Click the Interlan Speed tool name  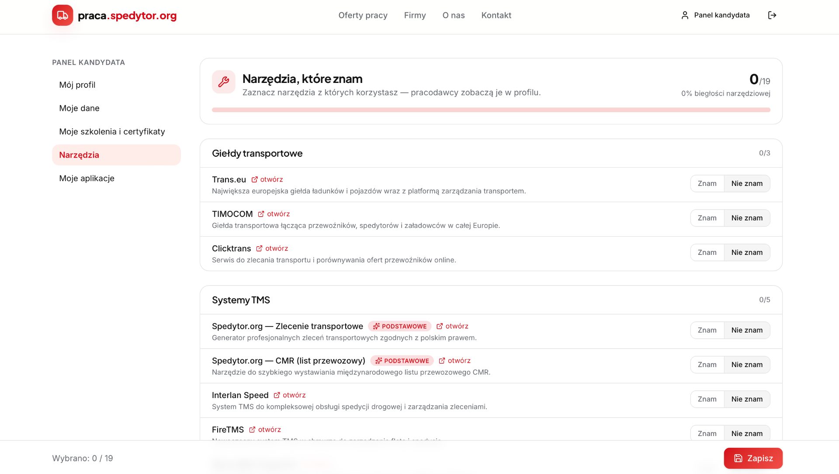pyautogui.click(x=240, y=395)
